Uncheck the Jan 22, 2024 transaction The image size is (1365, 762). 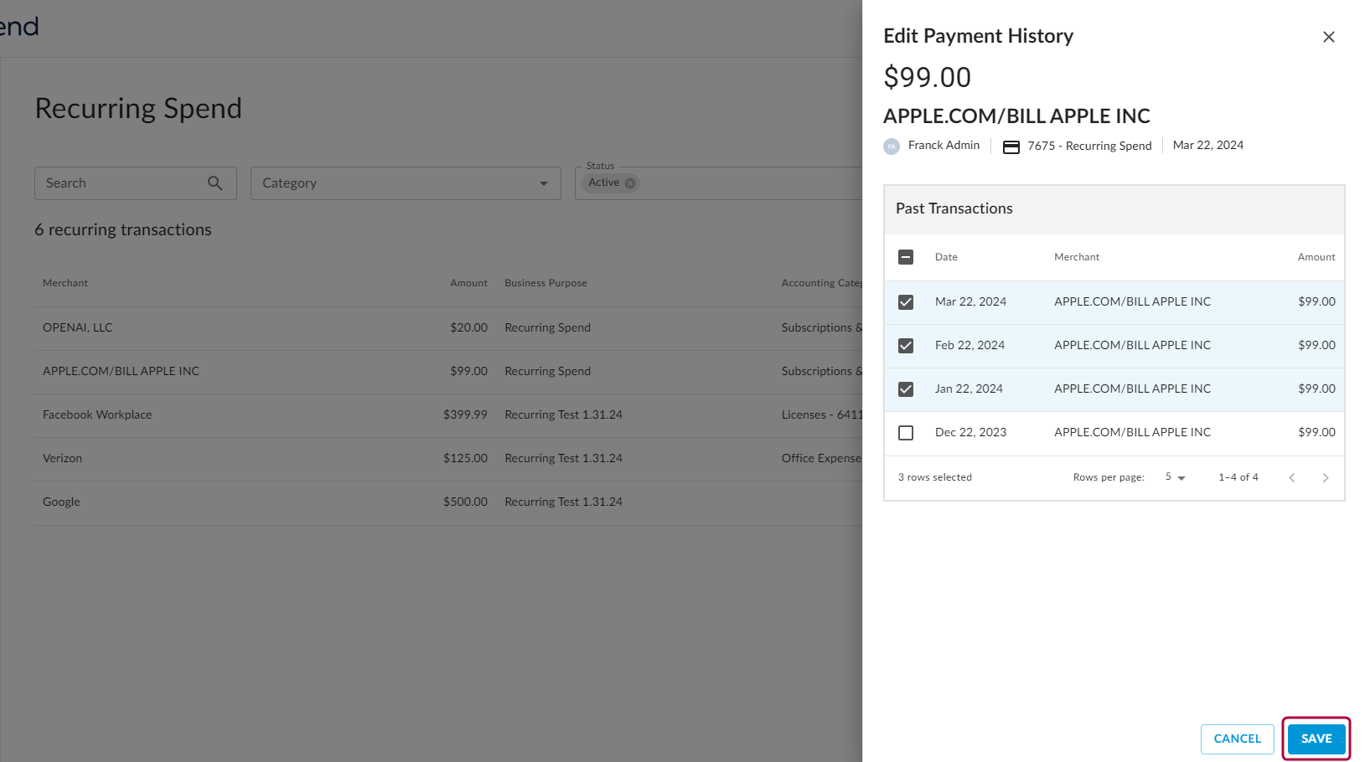point(906,389)
